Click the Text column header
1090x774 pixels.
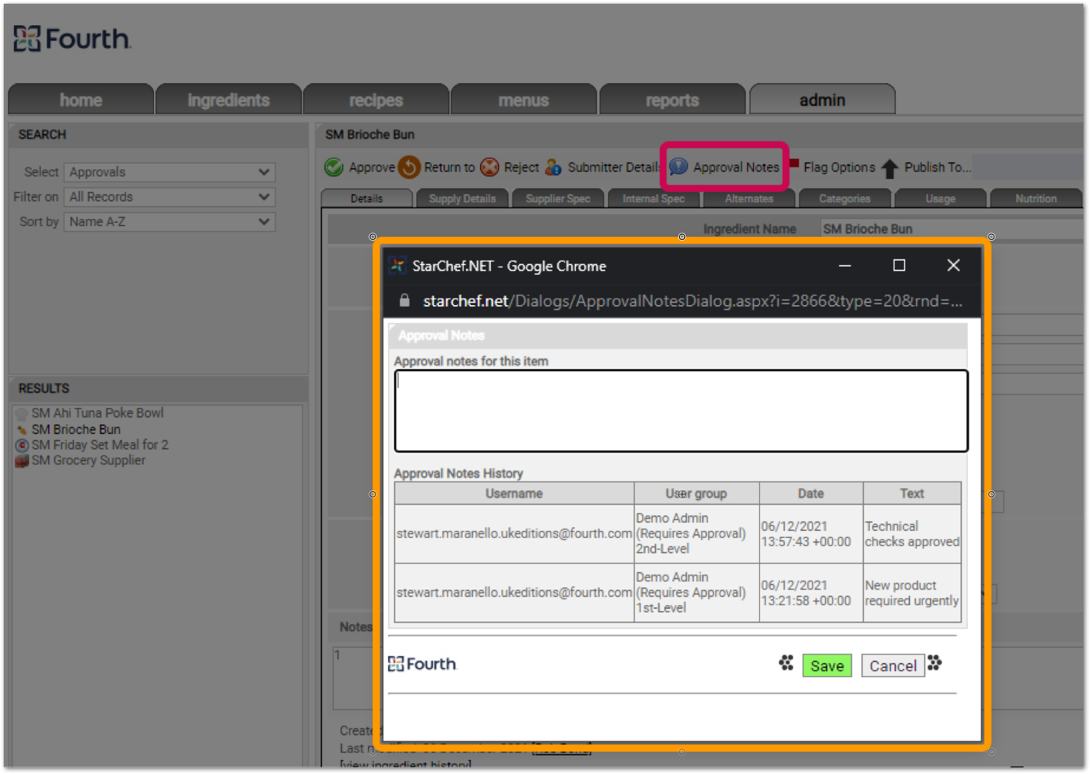tap(912, 493)
